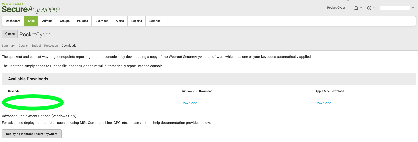Open the Deploying Webroot SecureAnywhere documentation button
418x142 pixels.
32,134
